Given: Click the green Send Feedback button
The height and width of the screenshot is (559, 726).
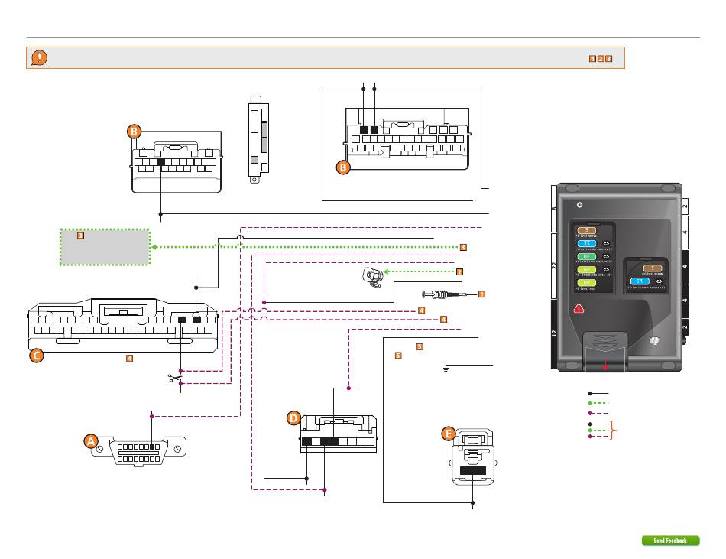Looking at the screenshot, I should pos(670,541).
